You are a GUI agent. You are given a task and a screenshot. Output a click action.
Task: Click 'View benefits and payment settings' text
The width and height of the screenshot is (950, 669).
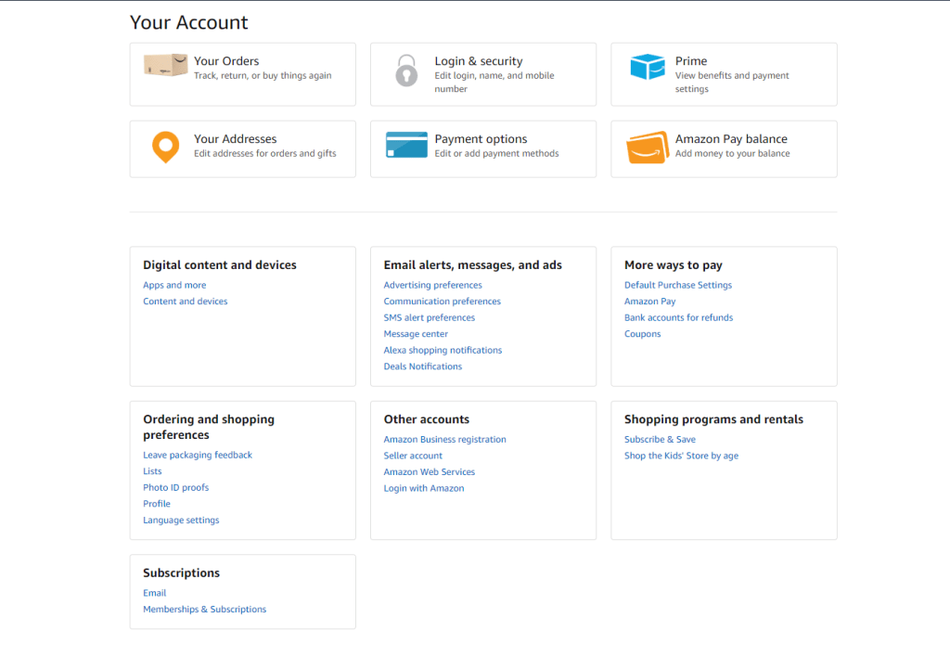coord(732,83)
